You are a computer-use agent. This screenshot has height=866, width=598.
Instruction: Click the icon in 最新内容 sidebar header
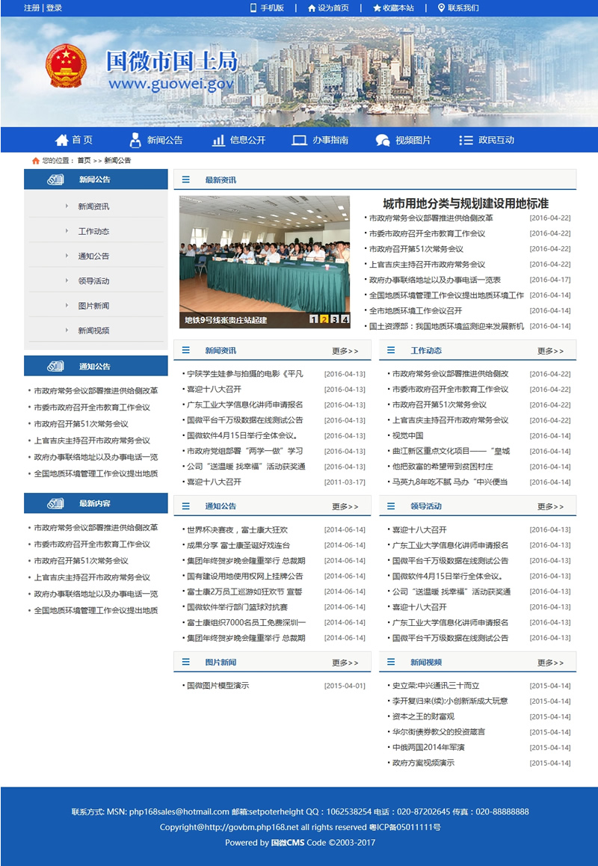click(55, 503)
